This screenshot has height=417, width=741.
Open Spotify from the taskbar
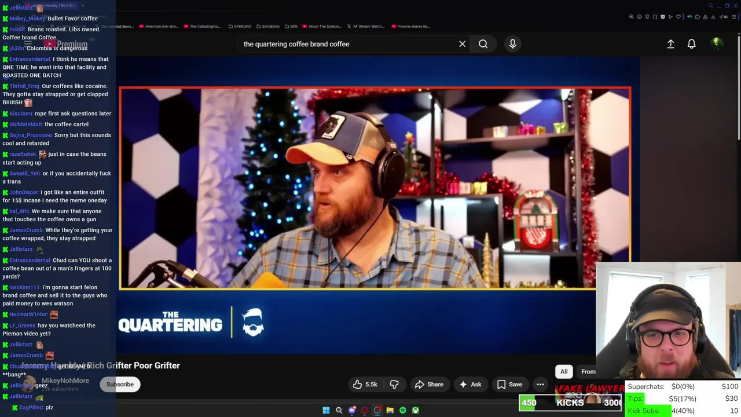click(x=402, y=410)
